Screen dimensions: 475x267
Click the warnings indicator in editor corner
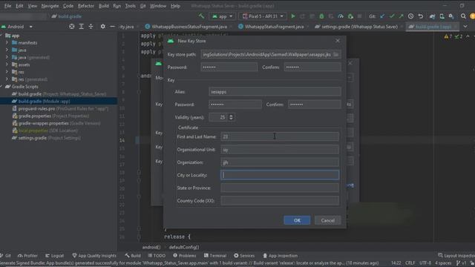[x=448, y=36]
